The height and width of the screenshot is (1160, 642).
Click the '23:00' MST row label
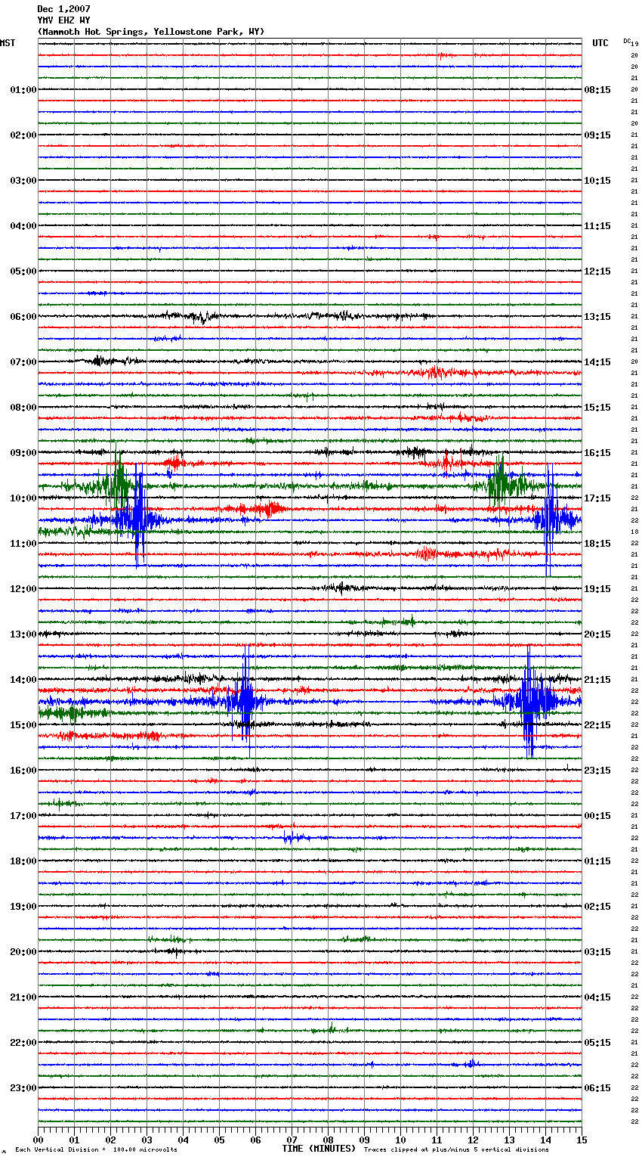point(23,1088)
